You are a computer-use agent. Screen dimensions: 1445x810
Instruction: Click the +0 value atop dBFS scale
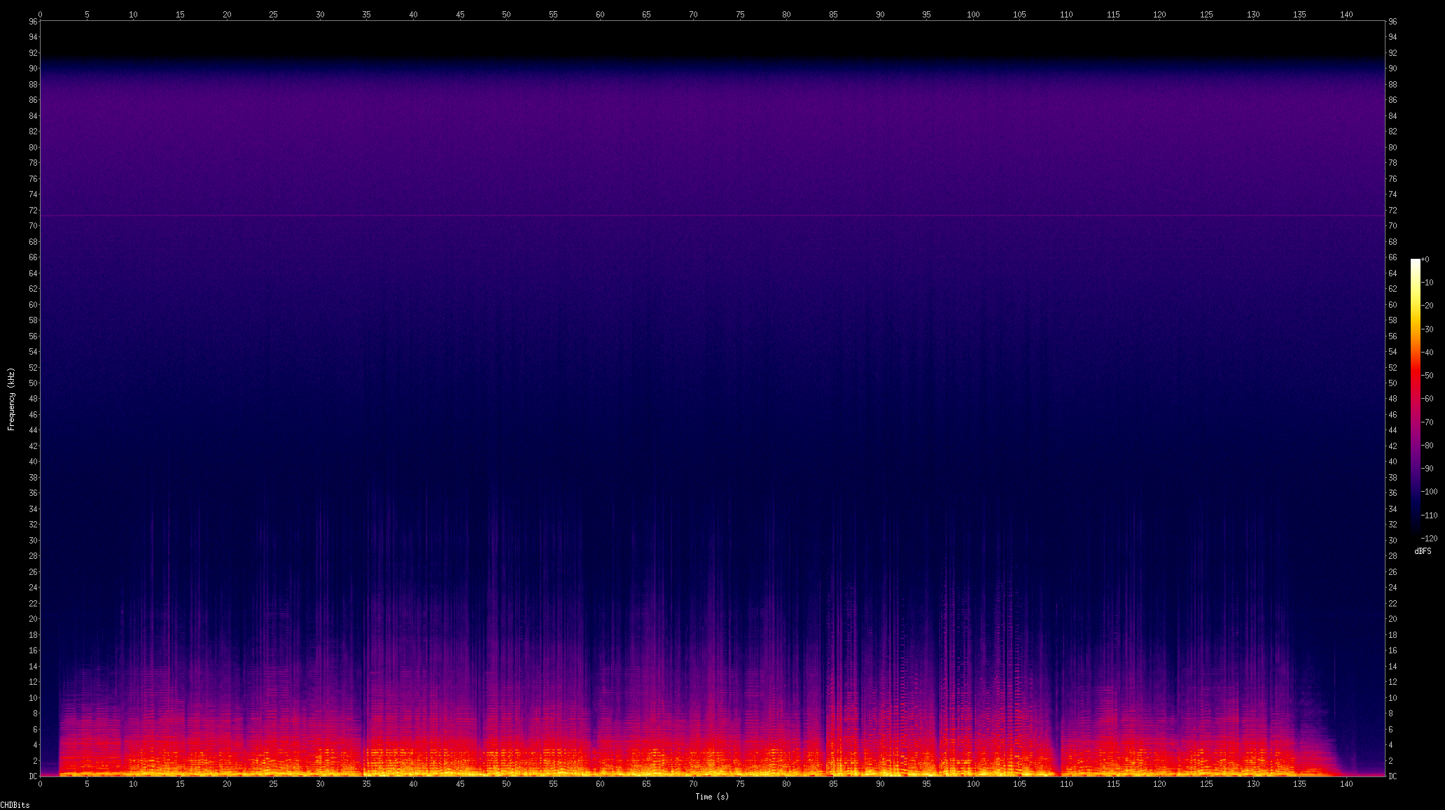1425,260
